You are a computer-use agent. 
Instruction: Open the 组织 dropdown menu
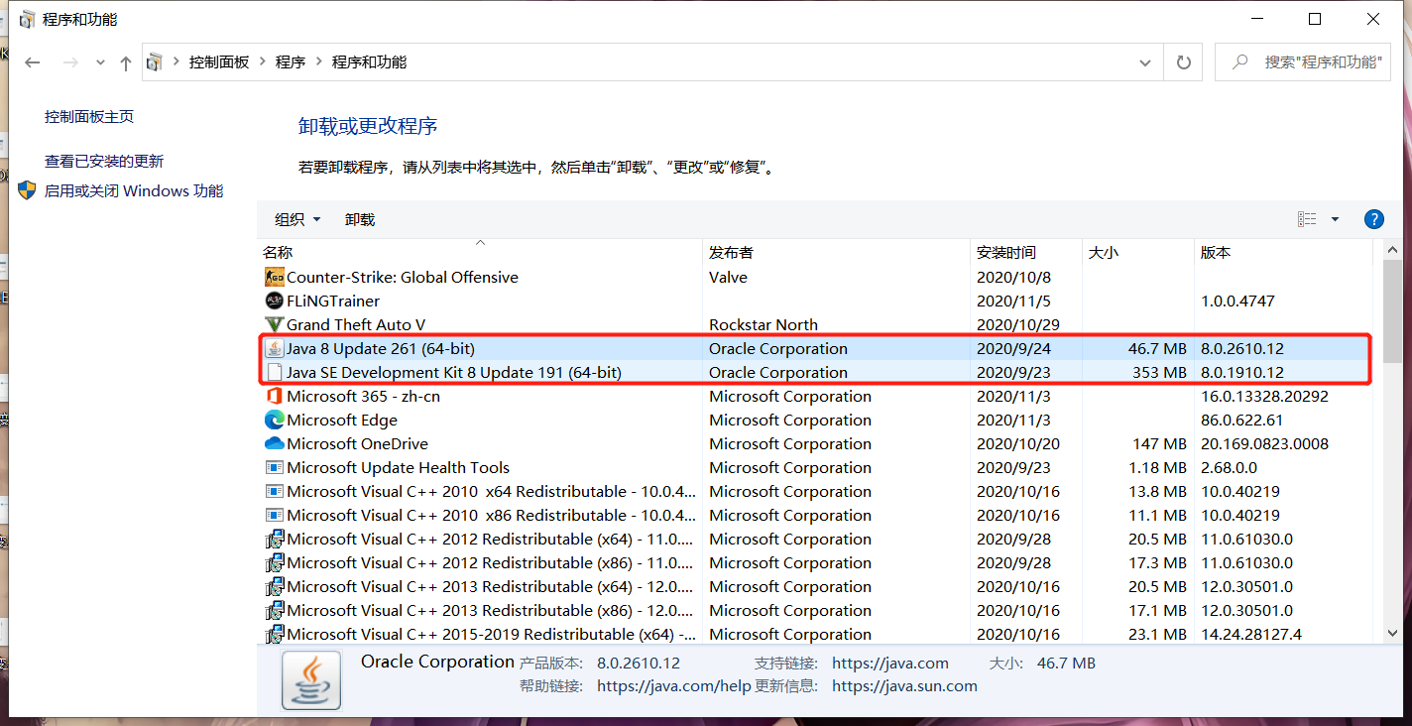(297, 219)
